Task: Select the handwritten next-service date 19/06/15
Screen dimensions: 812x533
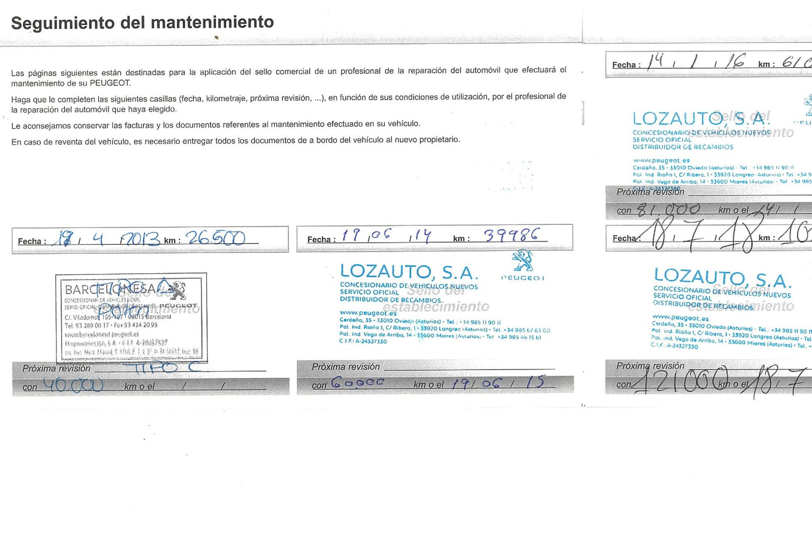Action: (x=498, y=383)
